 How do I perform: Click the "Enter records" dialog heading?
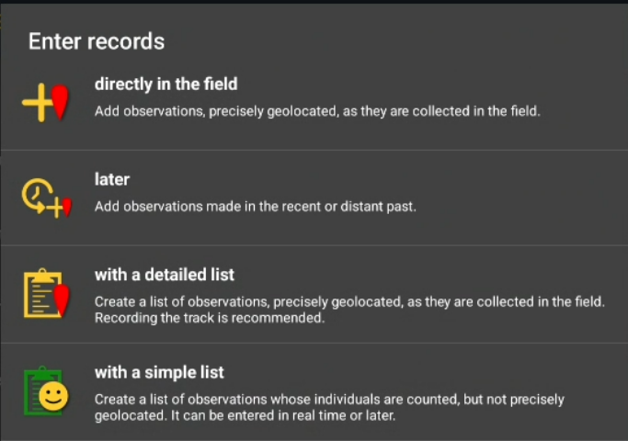tap(97, 41)
